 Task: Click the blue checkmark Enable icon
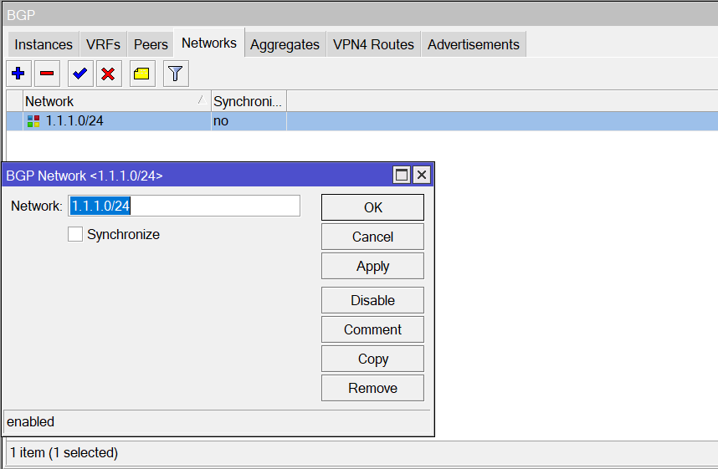pos(79,74)
